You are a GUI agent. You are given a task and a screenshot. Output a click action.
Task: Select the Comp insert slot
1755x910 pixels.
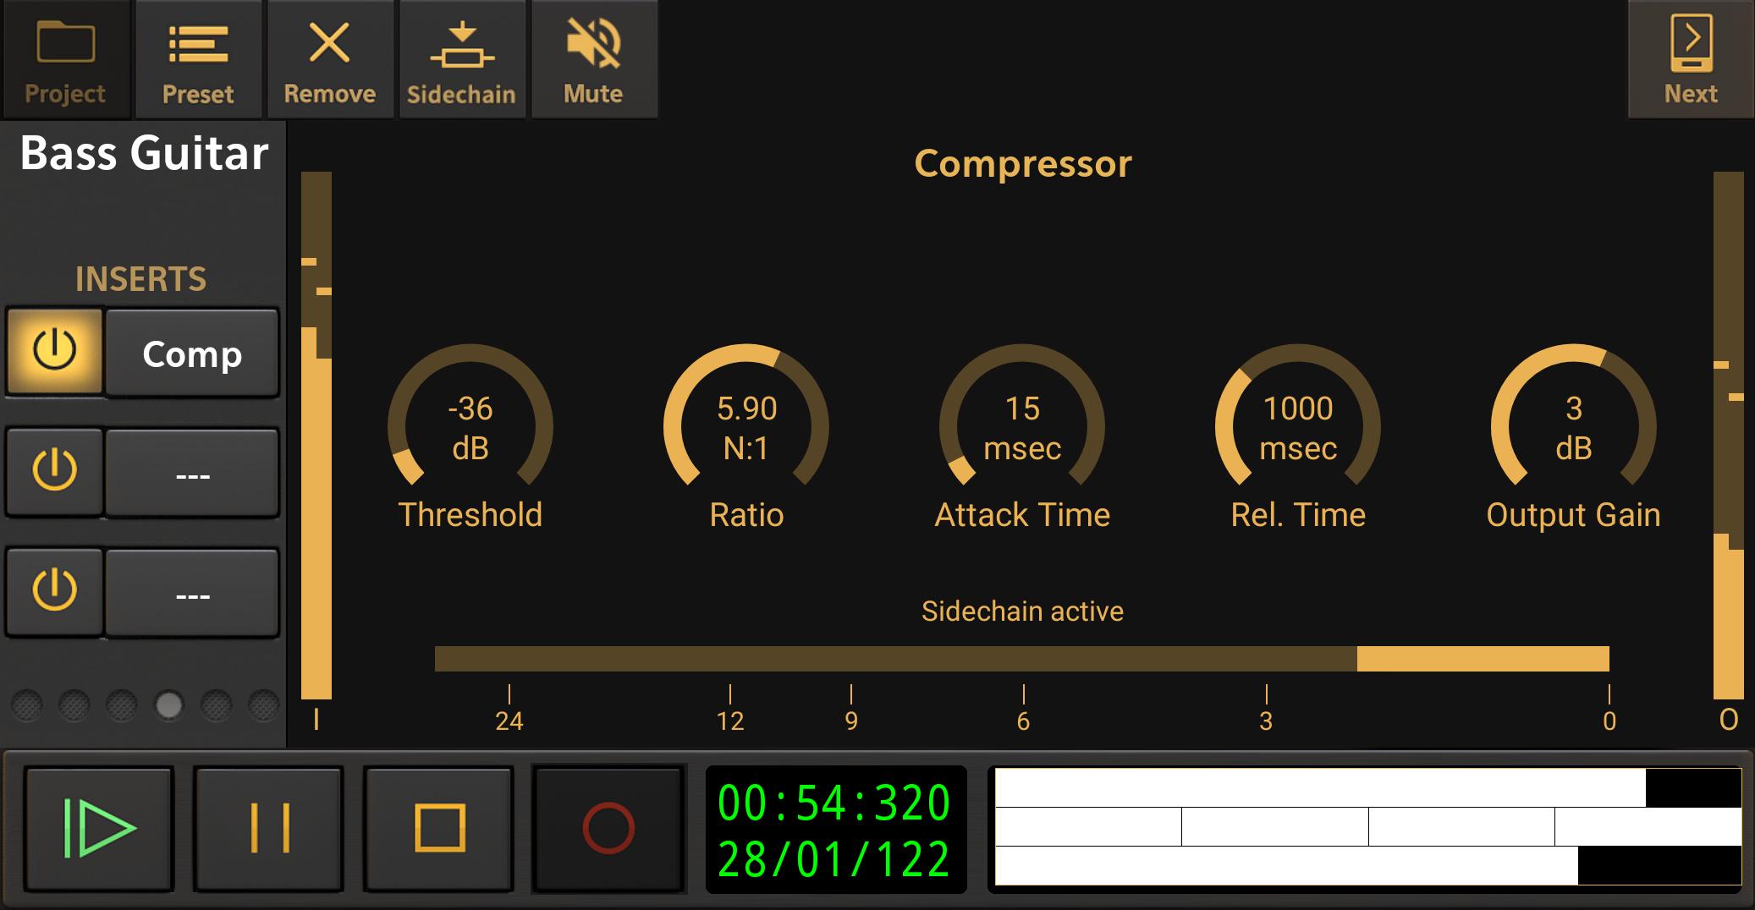[192, 353]
